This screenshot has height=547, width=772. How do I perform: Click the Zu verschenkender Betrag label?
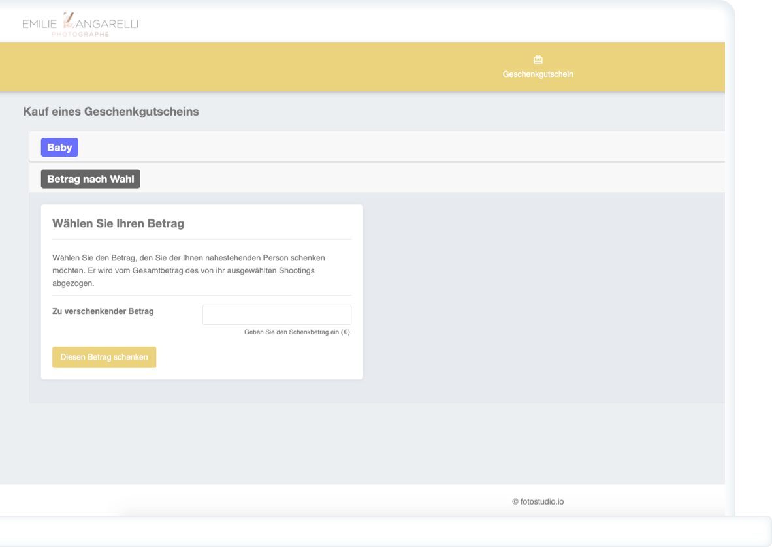coord(103,311)
